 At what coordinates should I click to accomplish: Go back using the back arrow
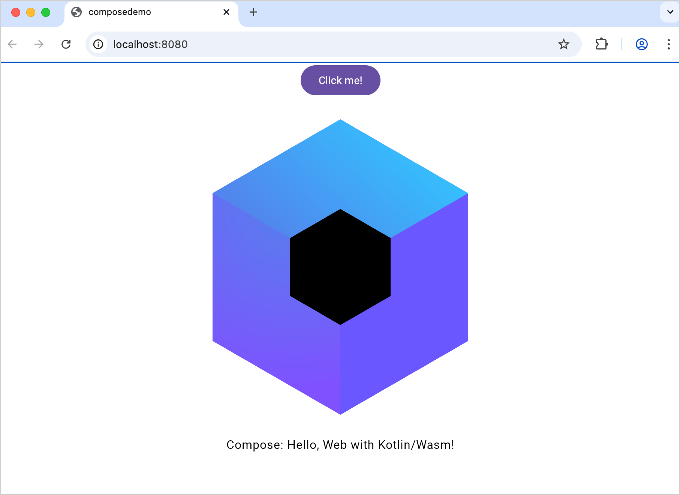[x=12, y=44]
